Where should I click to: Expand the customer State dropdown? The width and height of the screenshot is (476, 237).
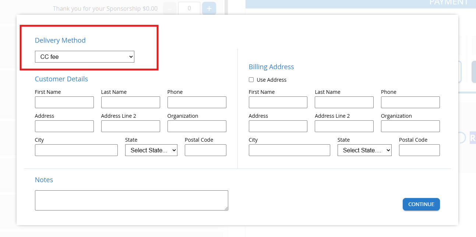click(x=151, y=150)
